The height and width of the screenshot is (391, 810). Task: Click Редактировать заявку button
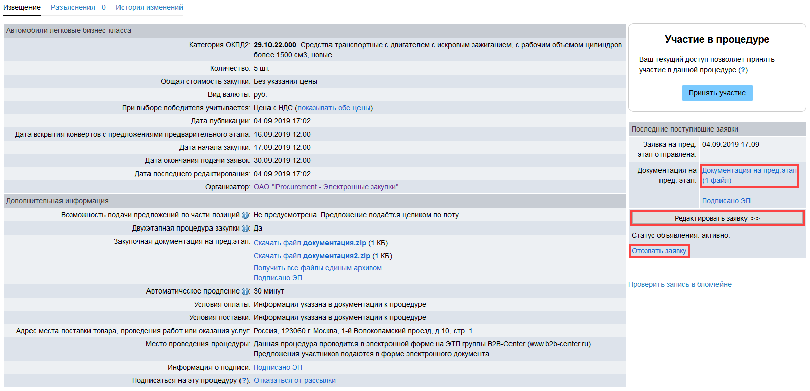click(x=717, y=218)
